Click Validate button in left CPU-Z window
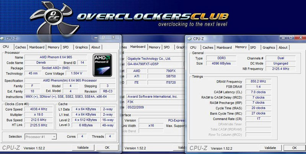 83,148
